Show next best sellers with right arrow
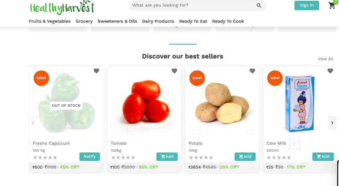Viewport: 339px width, 186px height. [332, 123]
